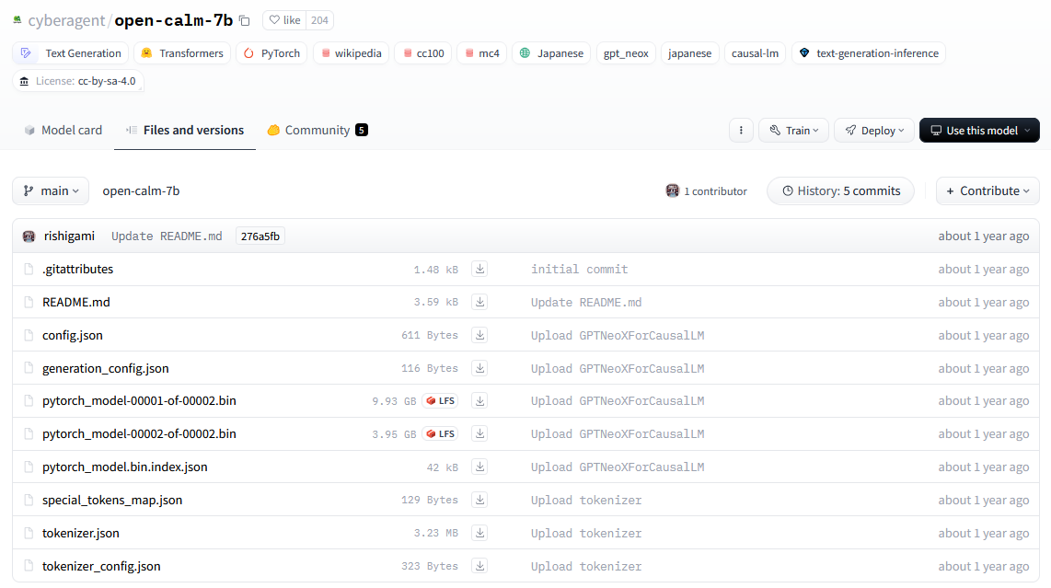Download the tokenizer.json file
This screenshot has height=588, width=1051.
[479, 533]
